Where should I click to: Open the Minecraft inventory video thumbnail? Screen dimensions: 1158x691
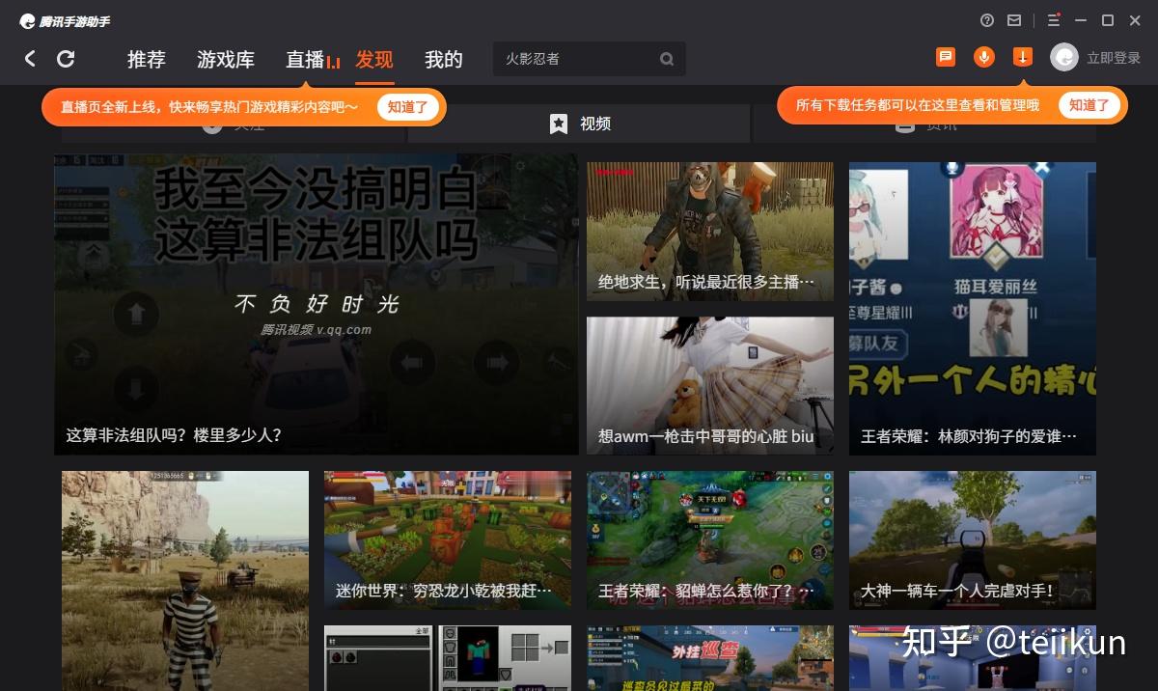448,658
